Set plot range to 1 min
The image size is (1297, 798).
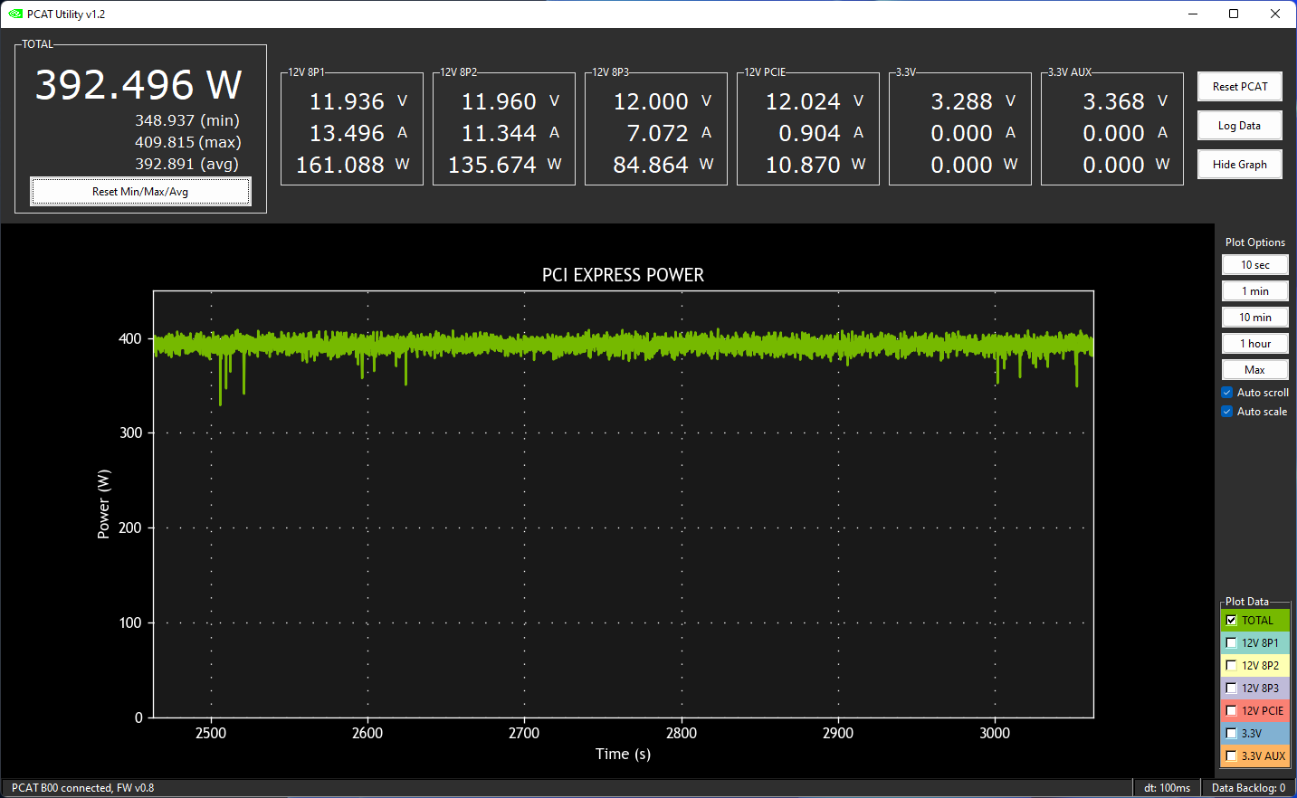[x=1254, y=291]
